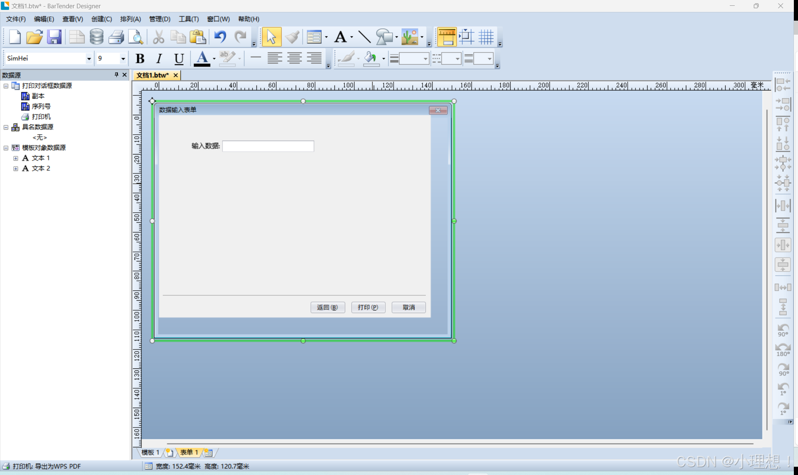Viewport: 798px width, 475px height.
Task: Click the rotate 180° icon
Action: [x=783, y=349]
